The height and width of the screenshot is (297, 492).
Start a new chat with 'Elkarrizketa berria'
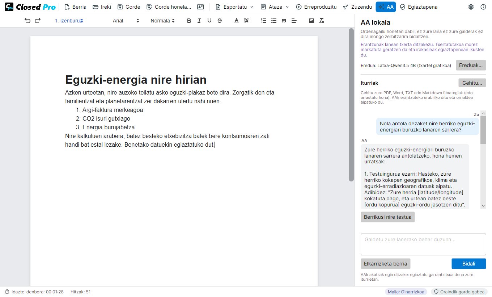point(386,264)
